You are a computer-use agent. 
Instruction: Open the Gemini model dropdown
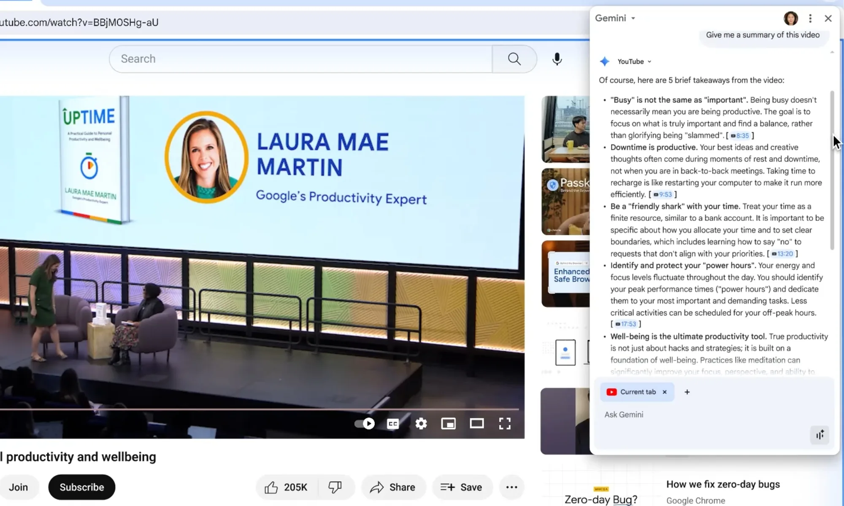[x=633, y=18]
